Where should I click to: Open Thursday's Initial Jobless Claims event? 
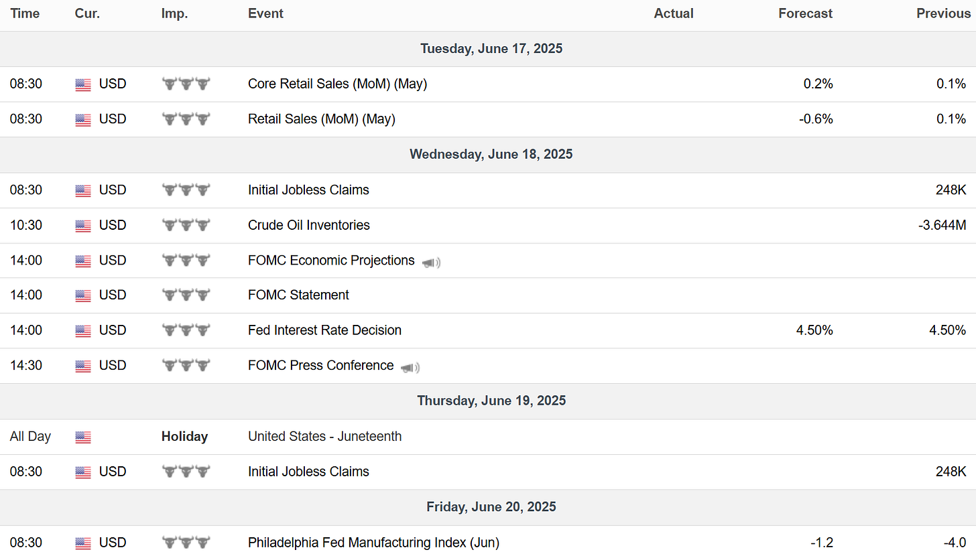[x=308, y=472]
